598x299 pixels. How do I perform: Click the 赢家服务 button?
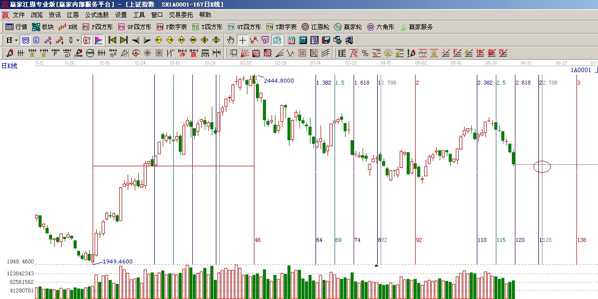pos(416,27)
